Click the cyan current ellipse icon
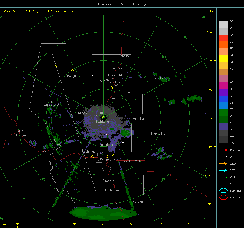The width and height of the screenshot is (244, 228). click(223, 191)
